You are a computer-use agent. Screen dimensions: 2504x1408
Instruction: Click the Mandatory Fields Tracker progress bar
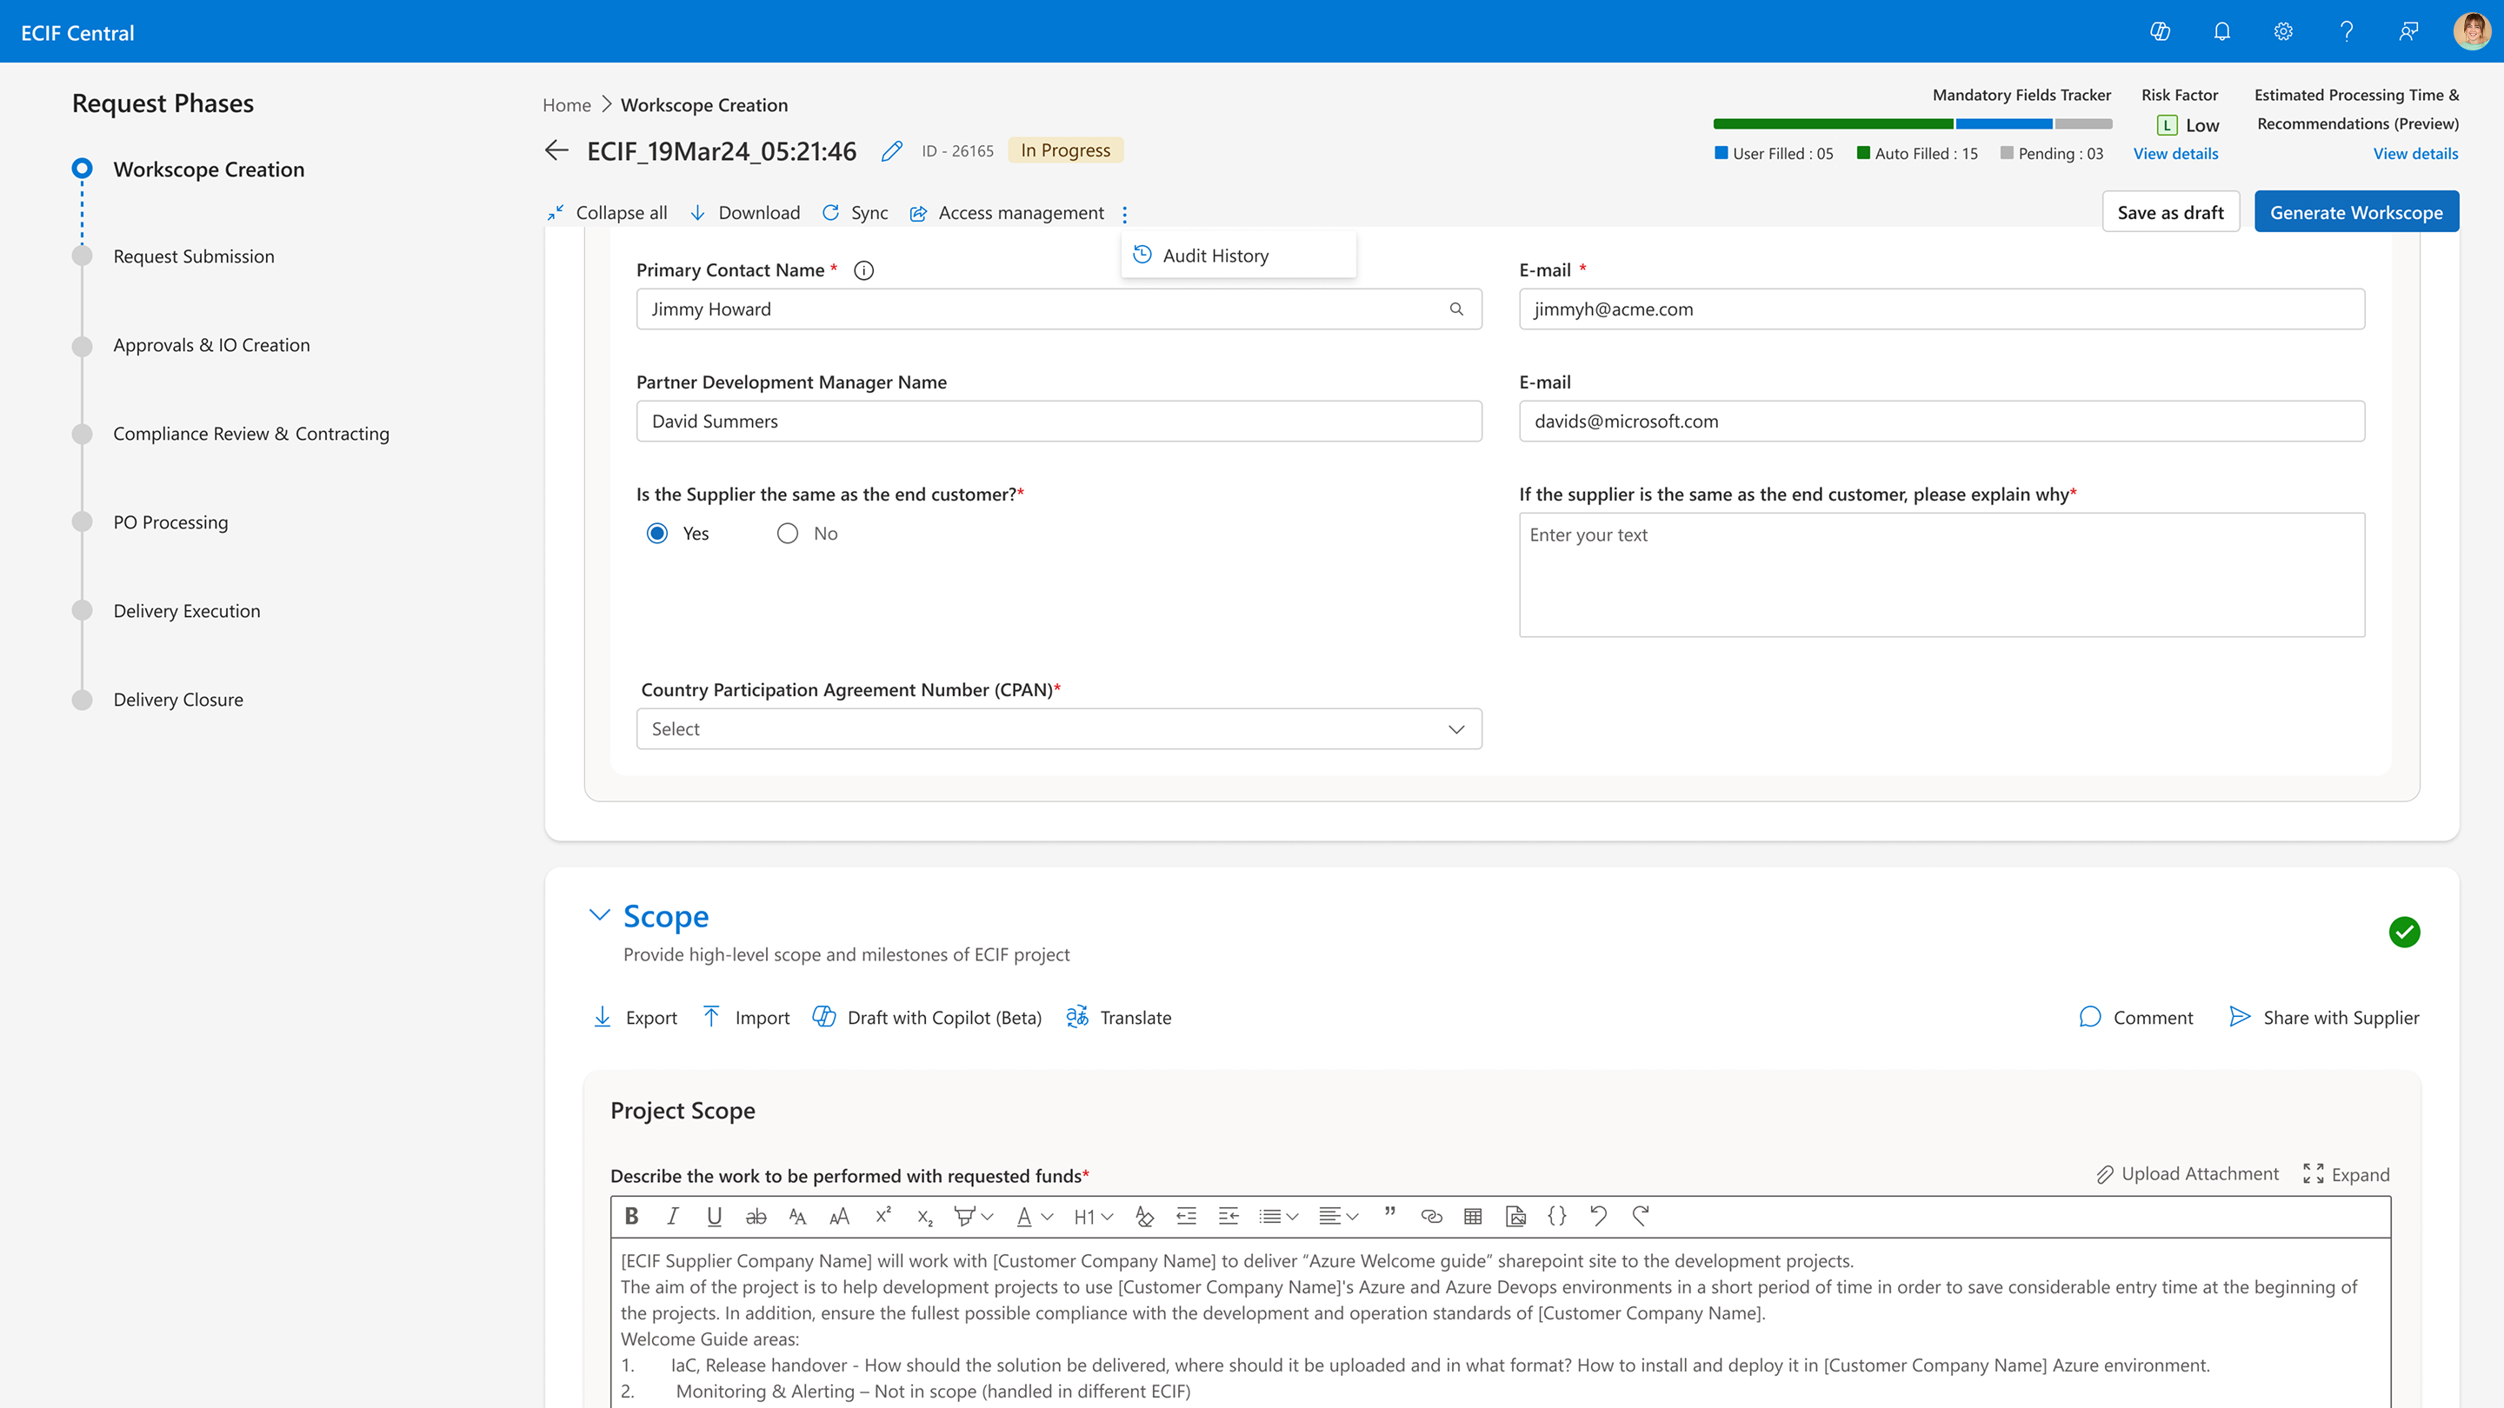[1912, 123]
